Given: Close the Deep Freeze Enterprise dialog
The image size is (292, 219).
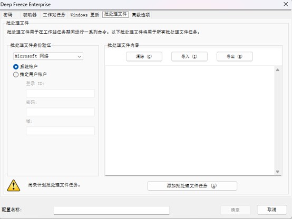Looking at the screenshot, I should [286, 4].
